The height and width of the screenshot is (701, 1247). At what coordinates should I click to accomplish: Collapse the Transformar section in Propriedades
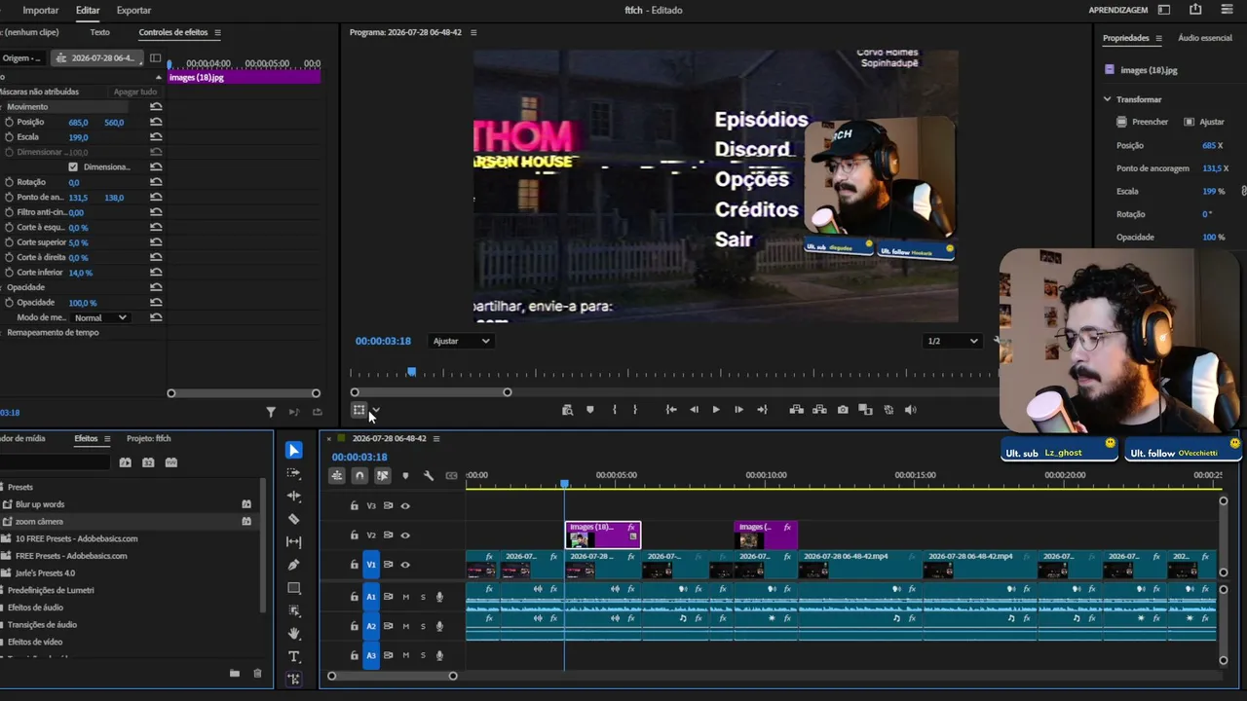point(1108,99)
